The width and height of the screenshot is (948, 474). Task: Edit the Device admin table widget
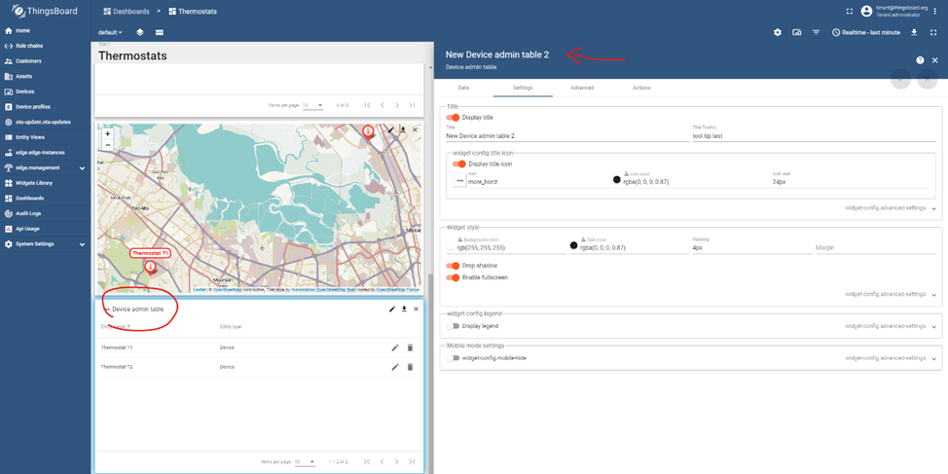(392, 309)
